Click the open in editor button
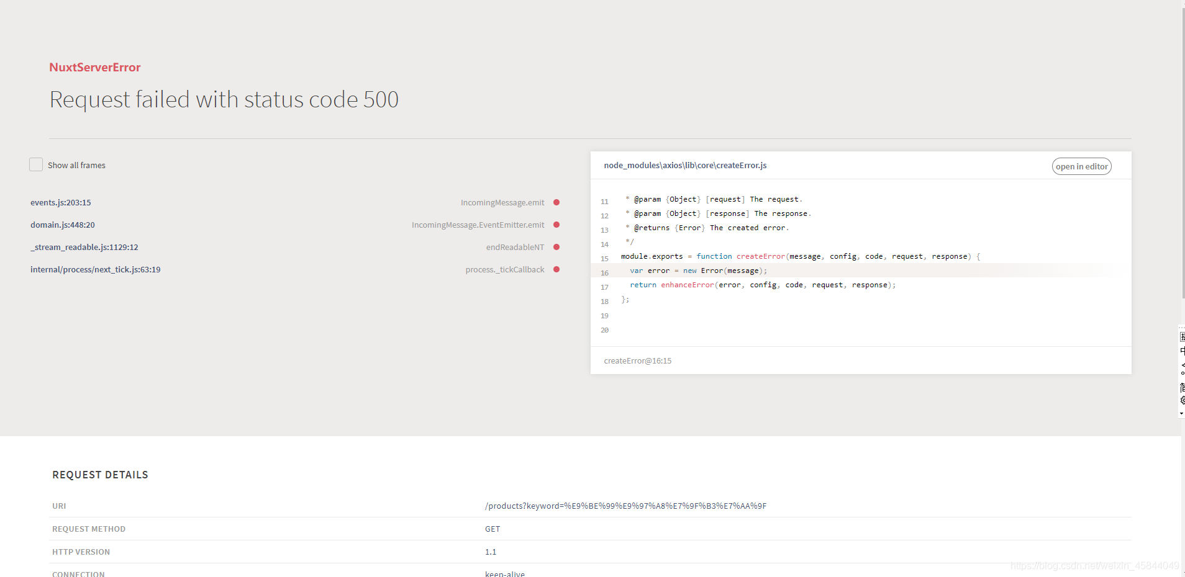The height and width of the screenshot is (577, 1185). point(1081,166)
